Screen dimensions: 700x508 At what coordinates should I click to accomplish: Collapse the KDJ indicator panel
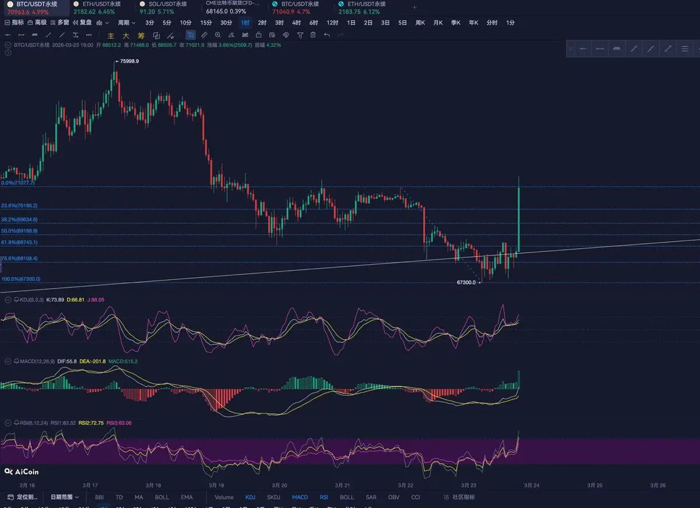(x=8, y=299)
